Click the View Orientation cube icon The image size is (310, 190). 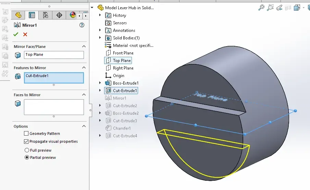297,8
